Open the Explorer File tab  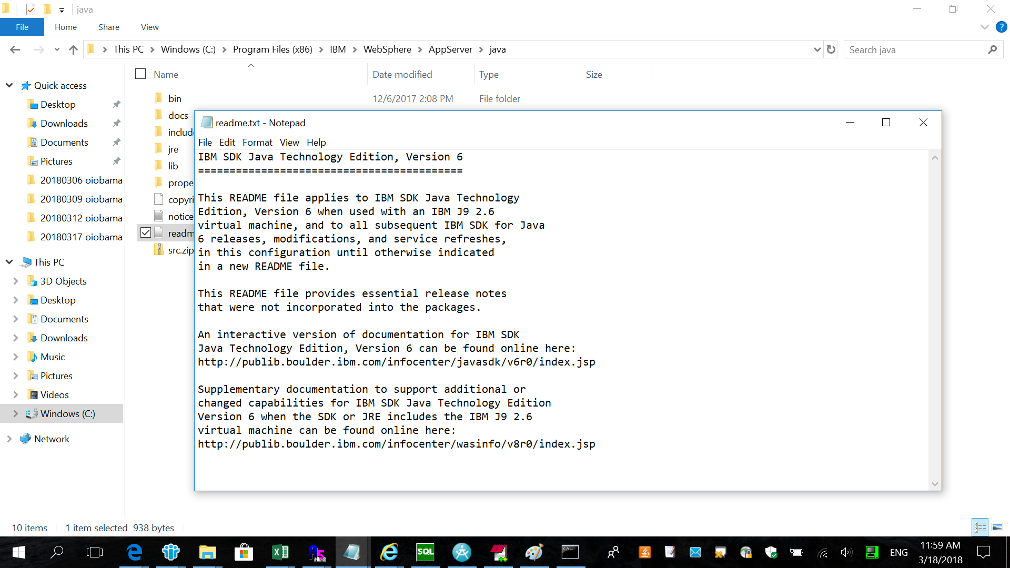point(22,27)
